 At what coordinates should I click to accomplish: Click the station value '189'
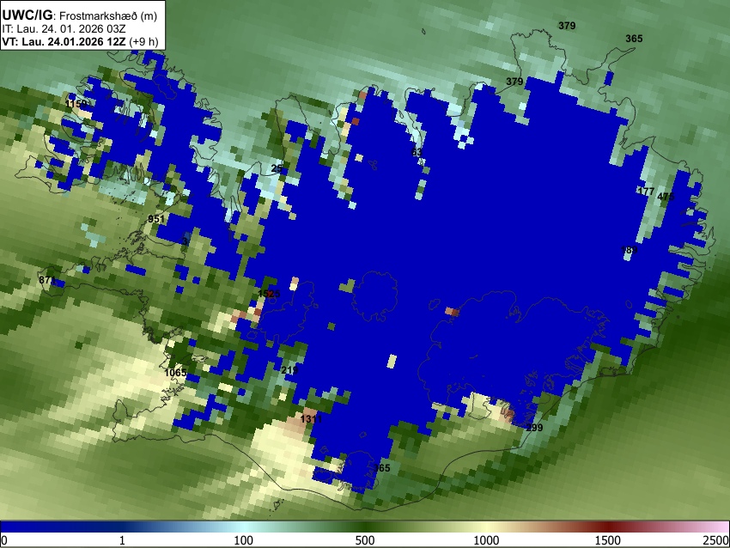point(629,250)
